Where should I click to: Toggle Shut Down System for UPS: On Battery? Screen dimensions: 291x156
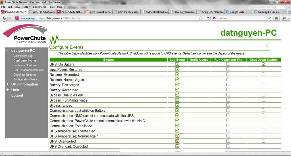[x=263, y=64]
